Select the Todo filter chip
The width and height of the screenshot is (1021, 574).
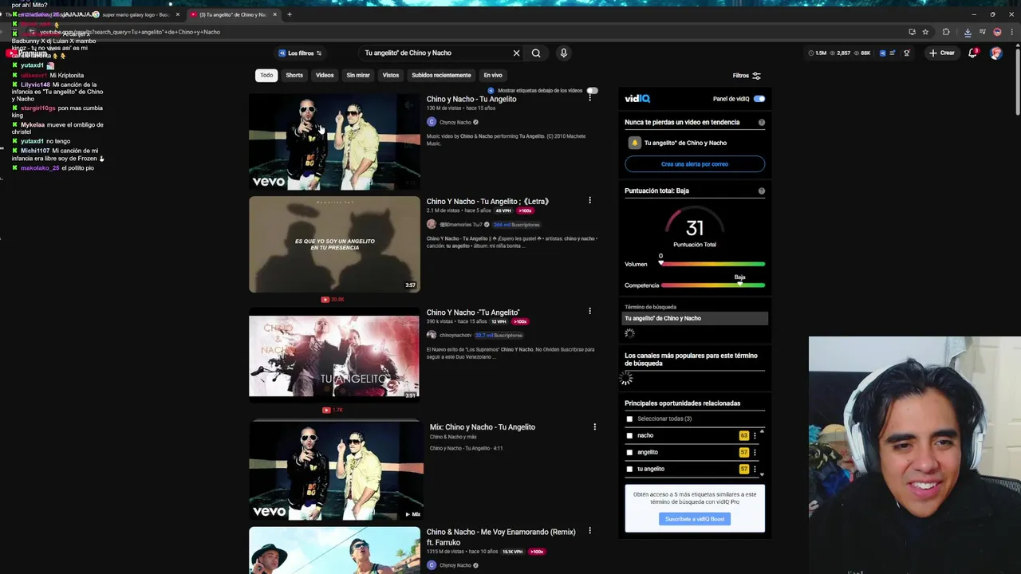coord(266,75)
